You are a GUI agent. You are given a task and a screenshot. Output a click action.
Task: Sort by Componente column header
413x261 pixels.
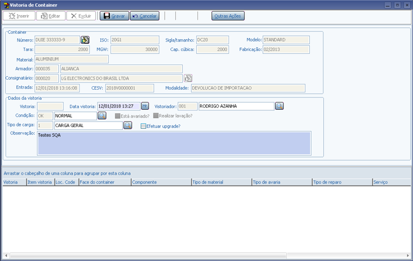(x=161, y=182)
